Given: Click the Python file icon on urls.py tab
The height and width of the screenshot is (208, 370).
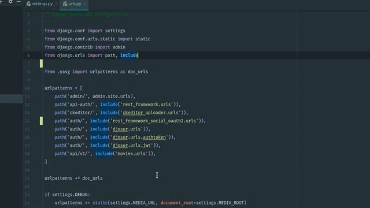Looking at the screenshot, I should pyautogui.click(x=65, y=4).
